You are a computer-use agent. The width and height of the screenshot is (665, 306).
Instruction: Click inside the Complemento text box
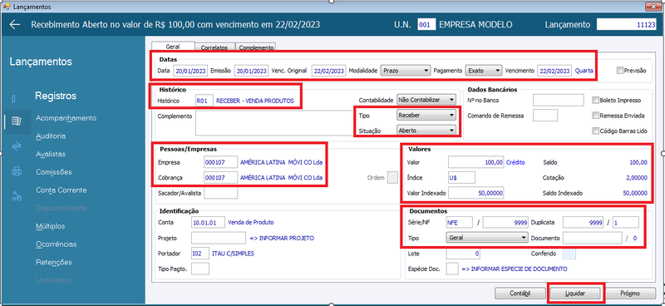point(274,123)
